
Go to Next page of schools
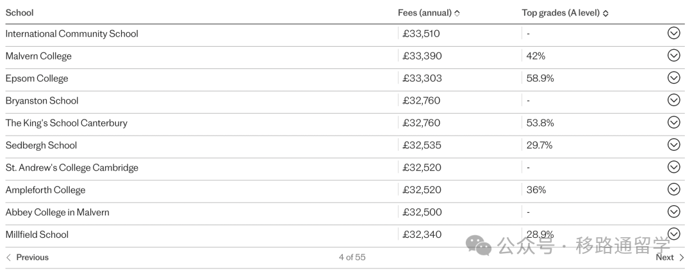coord(670,258)
